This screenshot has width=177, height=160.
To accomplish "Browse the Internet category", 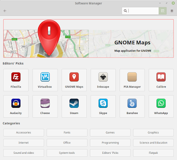I will [23, 143].
